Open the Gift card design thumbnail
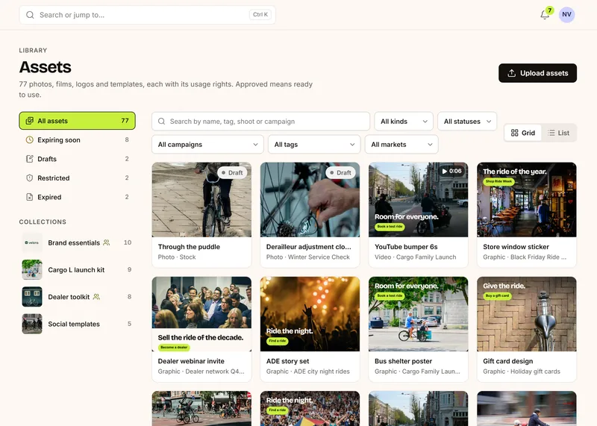 (527, 314)
